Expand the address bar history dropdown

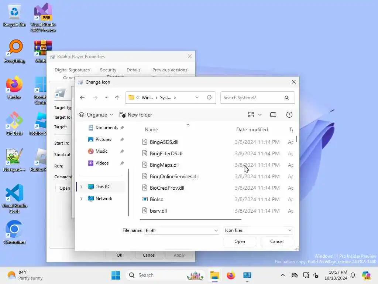(197, 97)
